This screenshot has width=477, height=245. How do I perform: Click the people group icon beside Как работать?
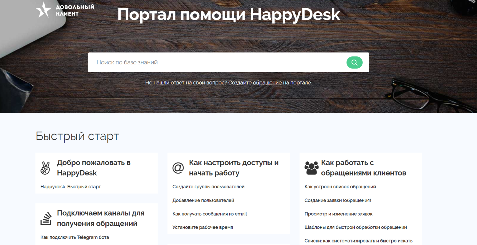[311, 168]
